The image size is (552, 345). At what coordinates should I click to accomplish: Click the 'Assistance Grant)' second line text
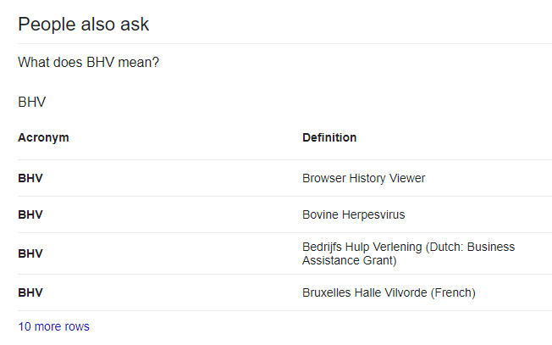tap(349, 261)
